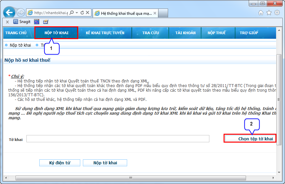
Task: Open Favorites using the star icon
Action: point(269,13)
